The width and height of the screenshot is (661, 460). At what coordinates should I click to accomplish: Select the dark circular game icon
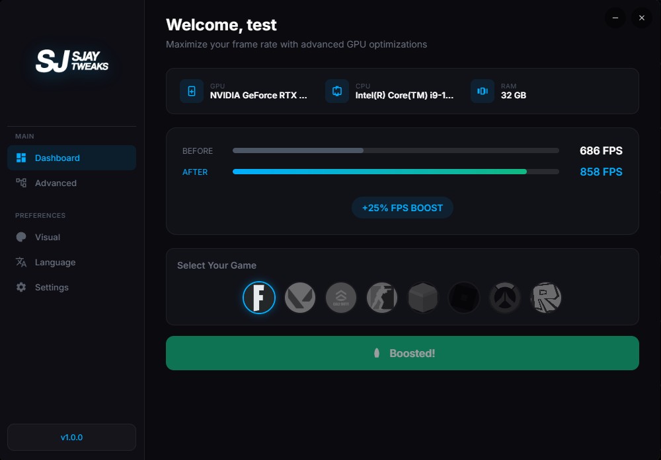464,298
